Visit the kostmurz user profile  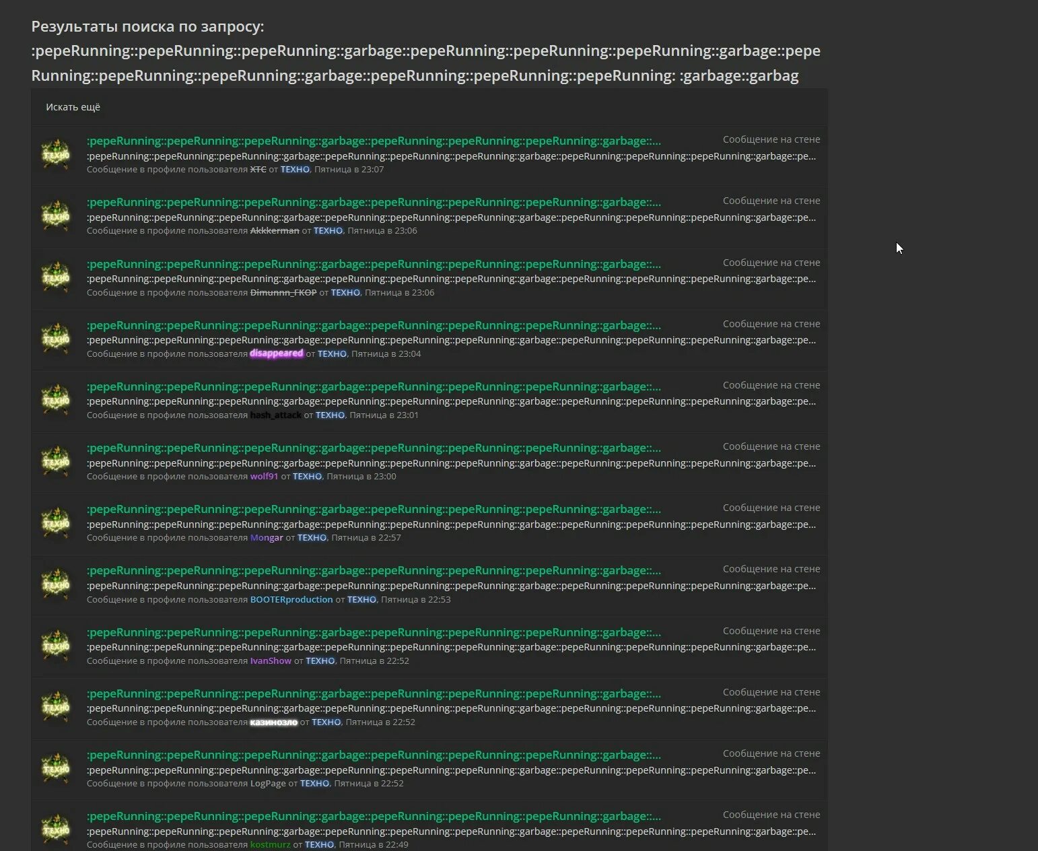271,845
